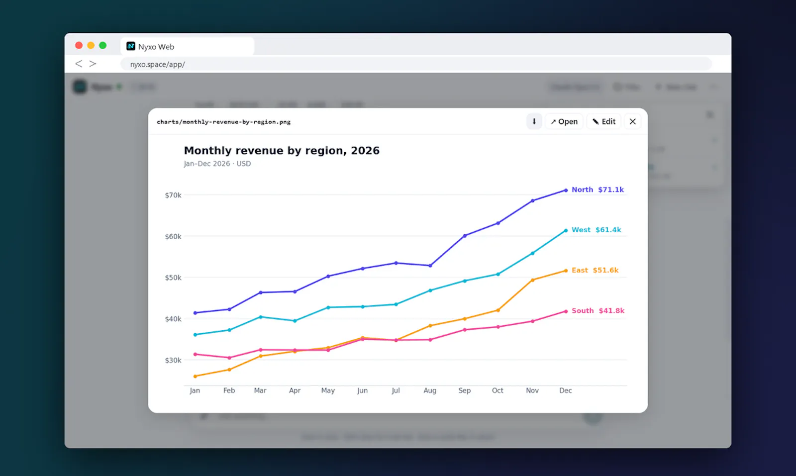Click the Jan x-axis label
The width and height of the screenshot is (796, 476).
pos(195,390)
